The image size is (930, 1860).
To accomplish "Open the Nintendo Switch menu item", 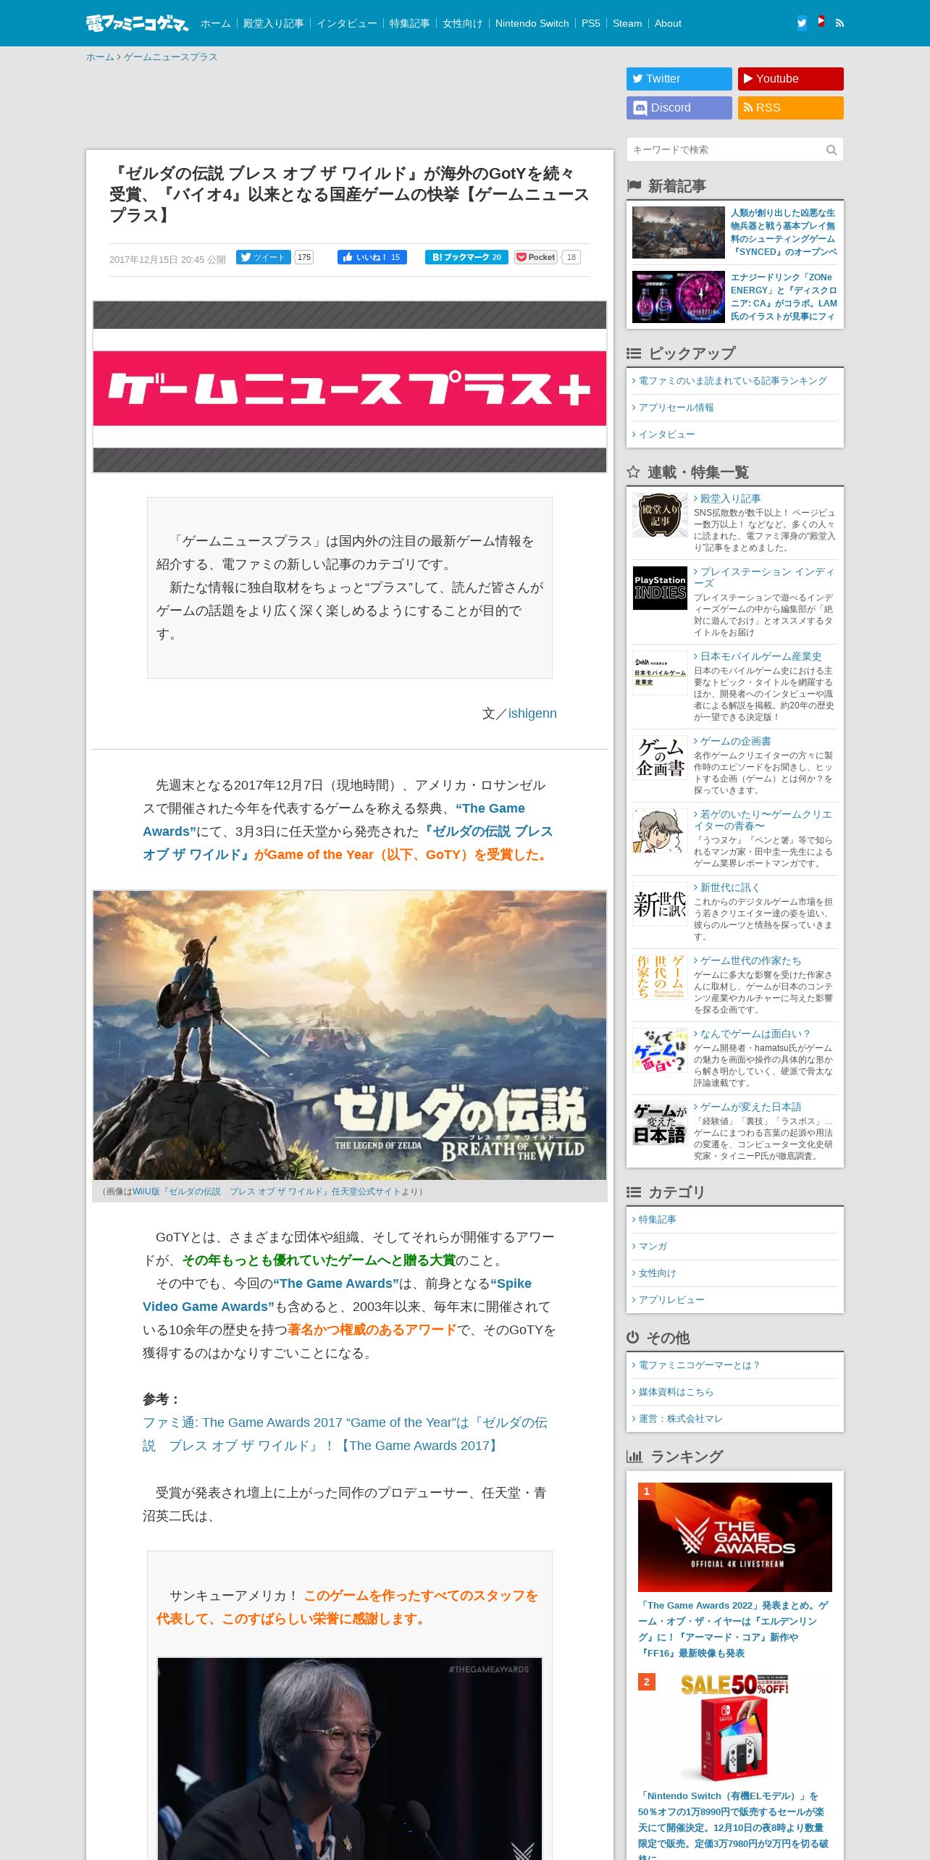I will click(x=532, y=23).
